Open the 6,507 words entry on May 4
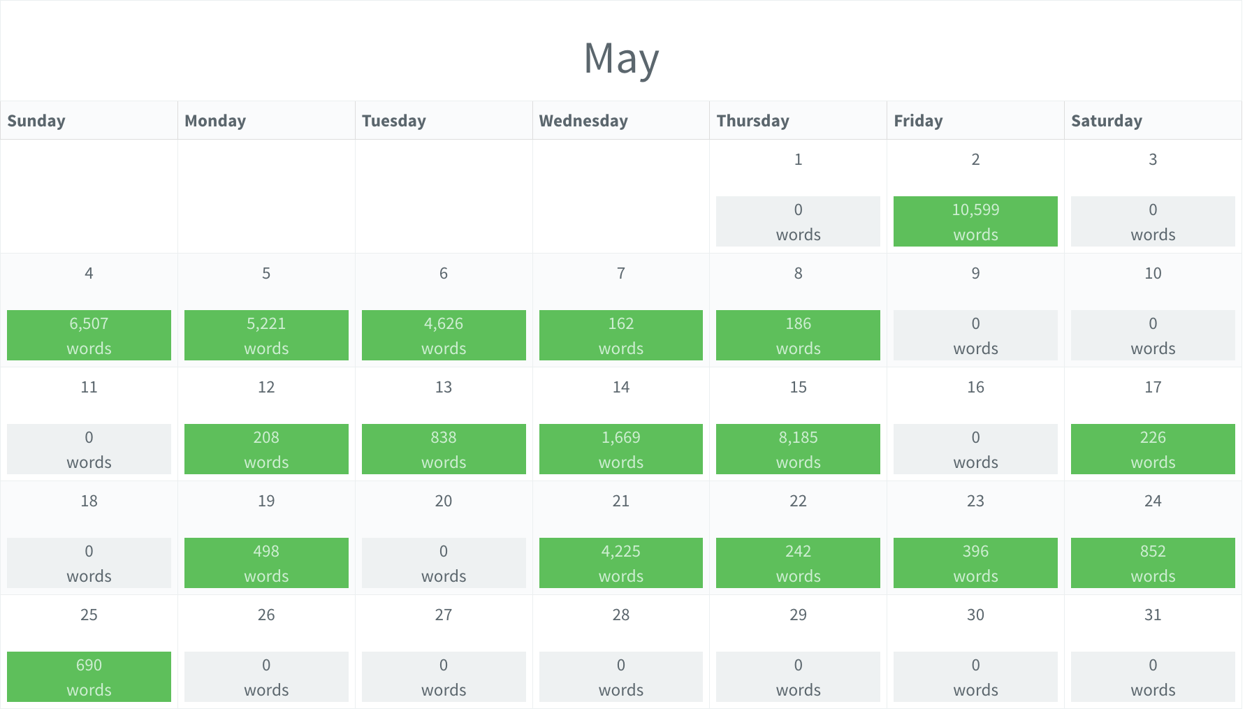This screenshot has width=1245, height=711. point(89,335)
